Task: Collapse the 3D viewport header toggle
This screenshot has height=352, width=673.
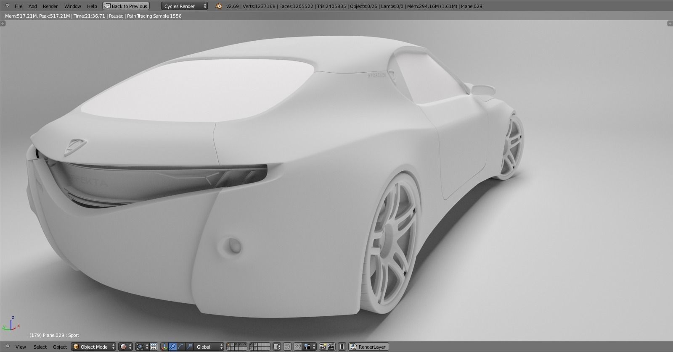Action: 7,347
